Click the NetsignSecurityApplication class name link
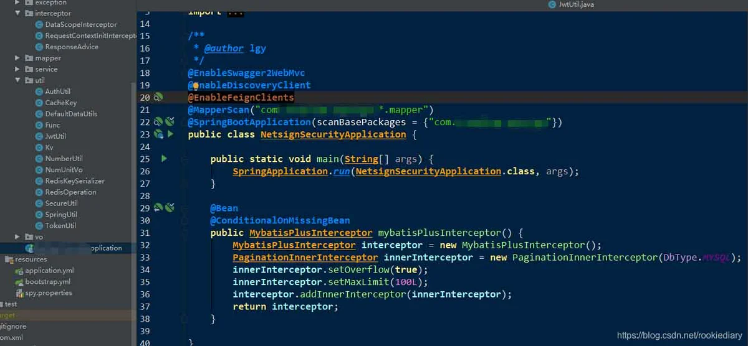 point(333,134)
